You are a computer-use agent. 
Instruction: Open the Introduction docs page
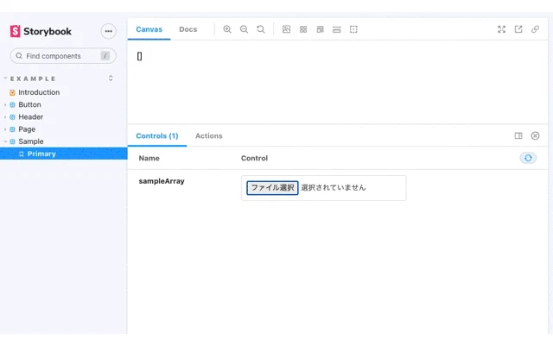[x=39, y=92]
